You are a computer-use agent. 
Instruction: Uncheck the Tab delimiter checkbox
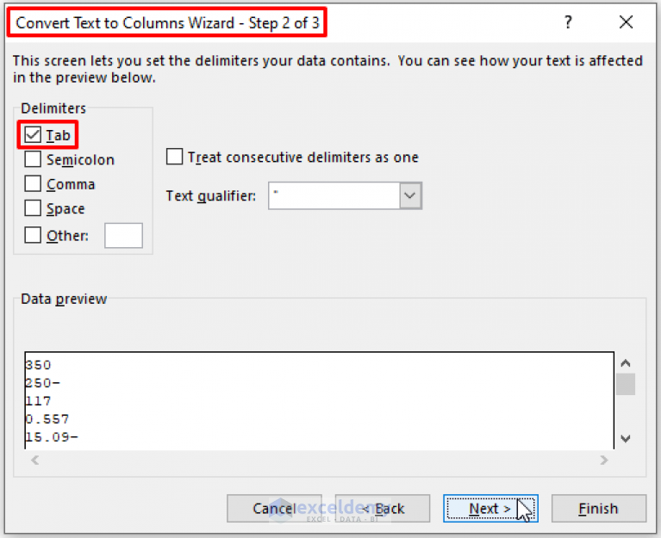[33, 134]
